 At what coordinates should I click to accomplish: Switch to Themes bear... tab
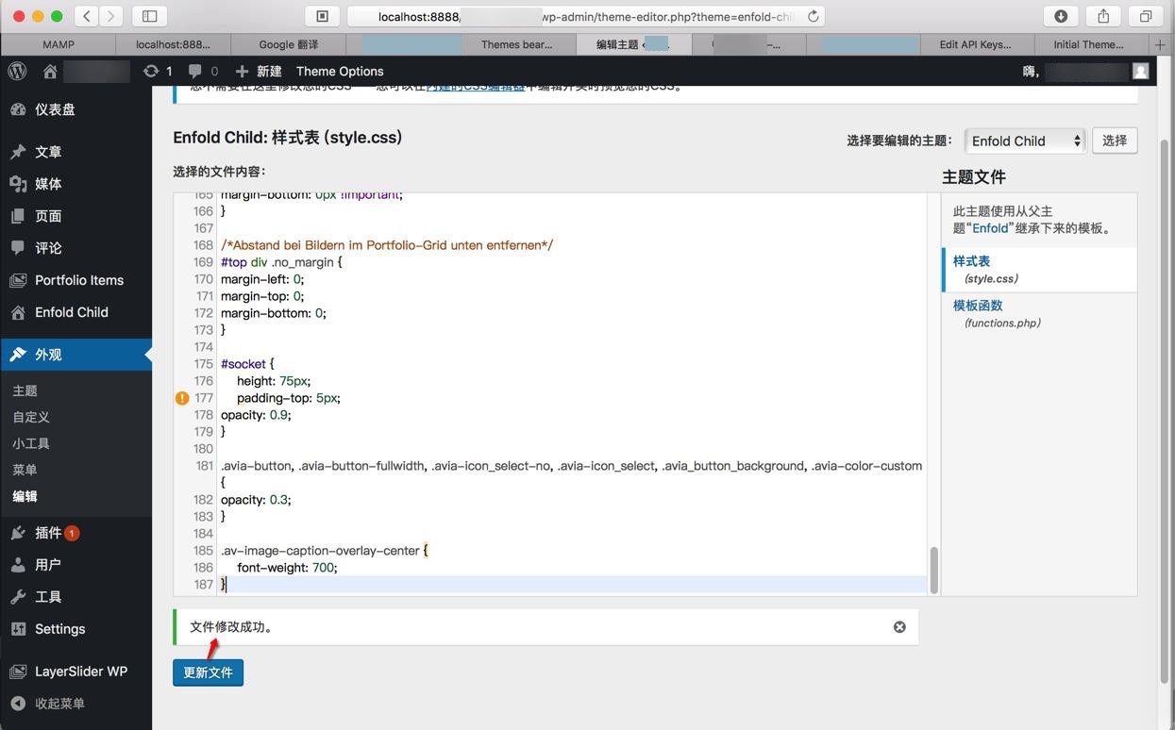point(516,44)
